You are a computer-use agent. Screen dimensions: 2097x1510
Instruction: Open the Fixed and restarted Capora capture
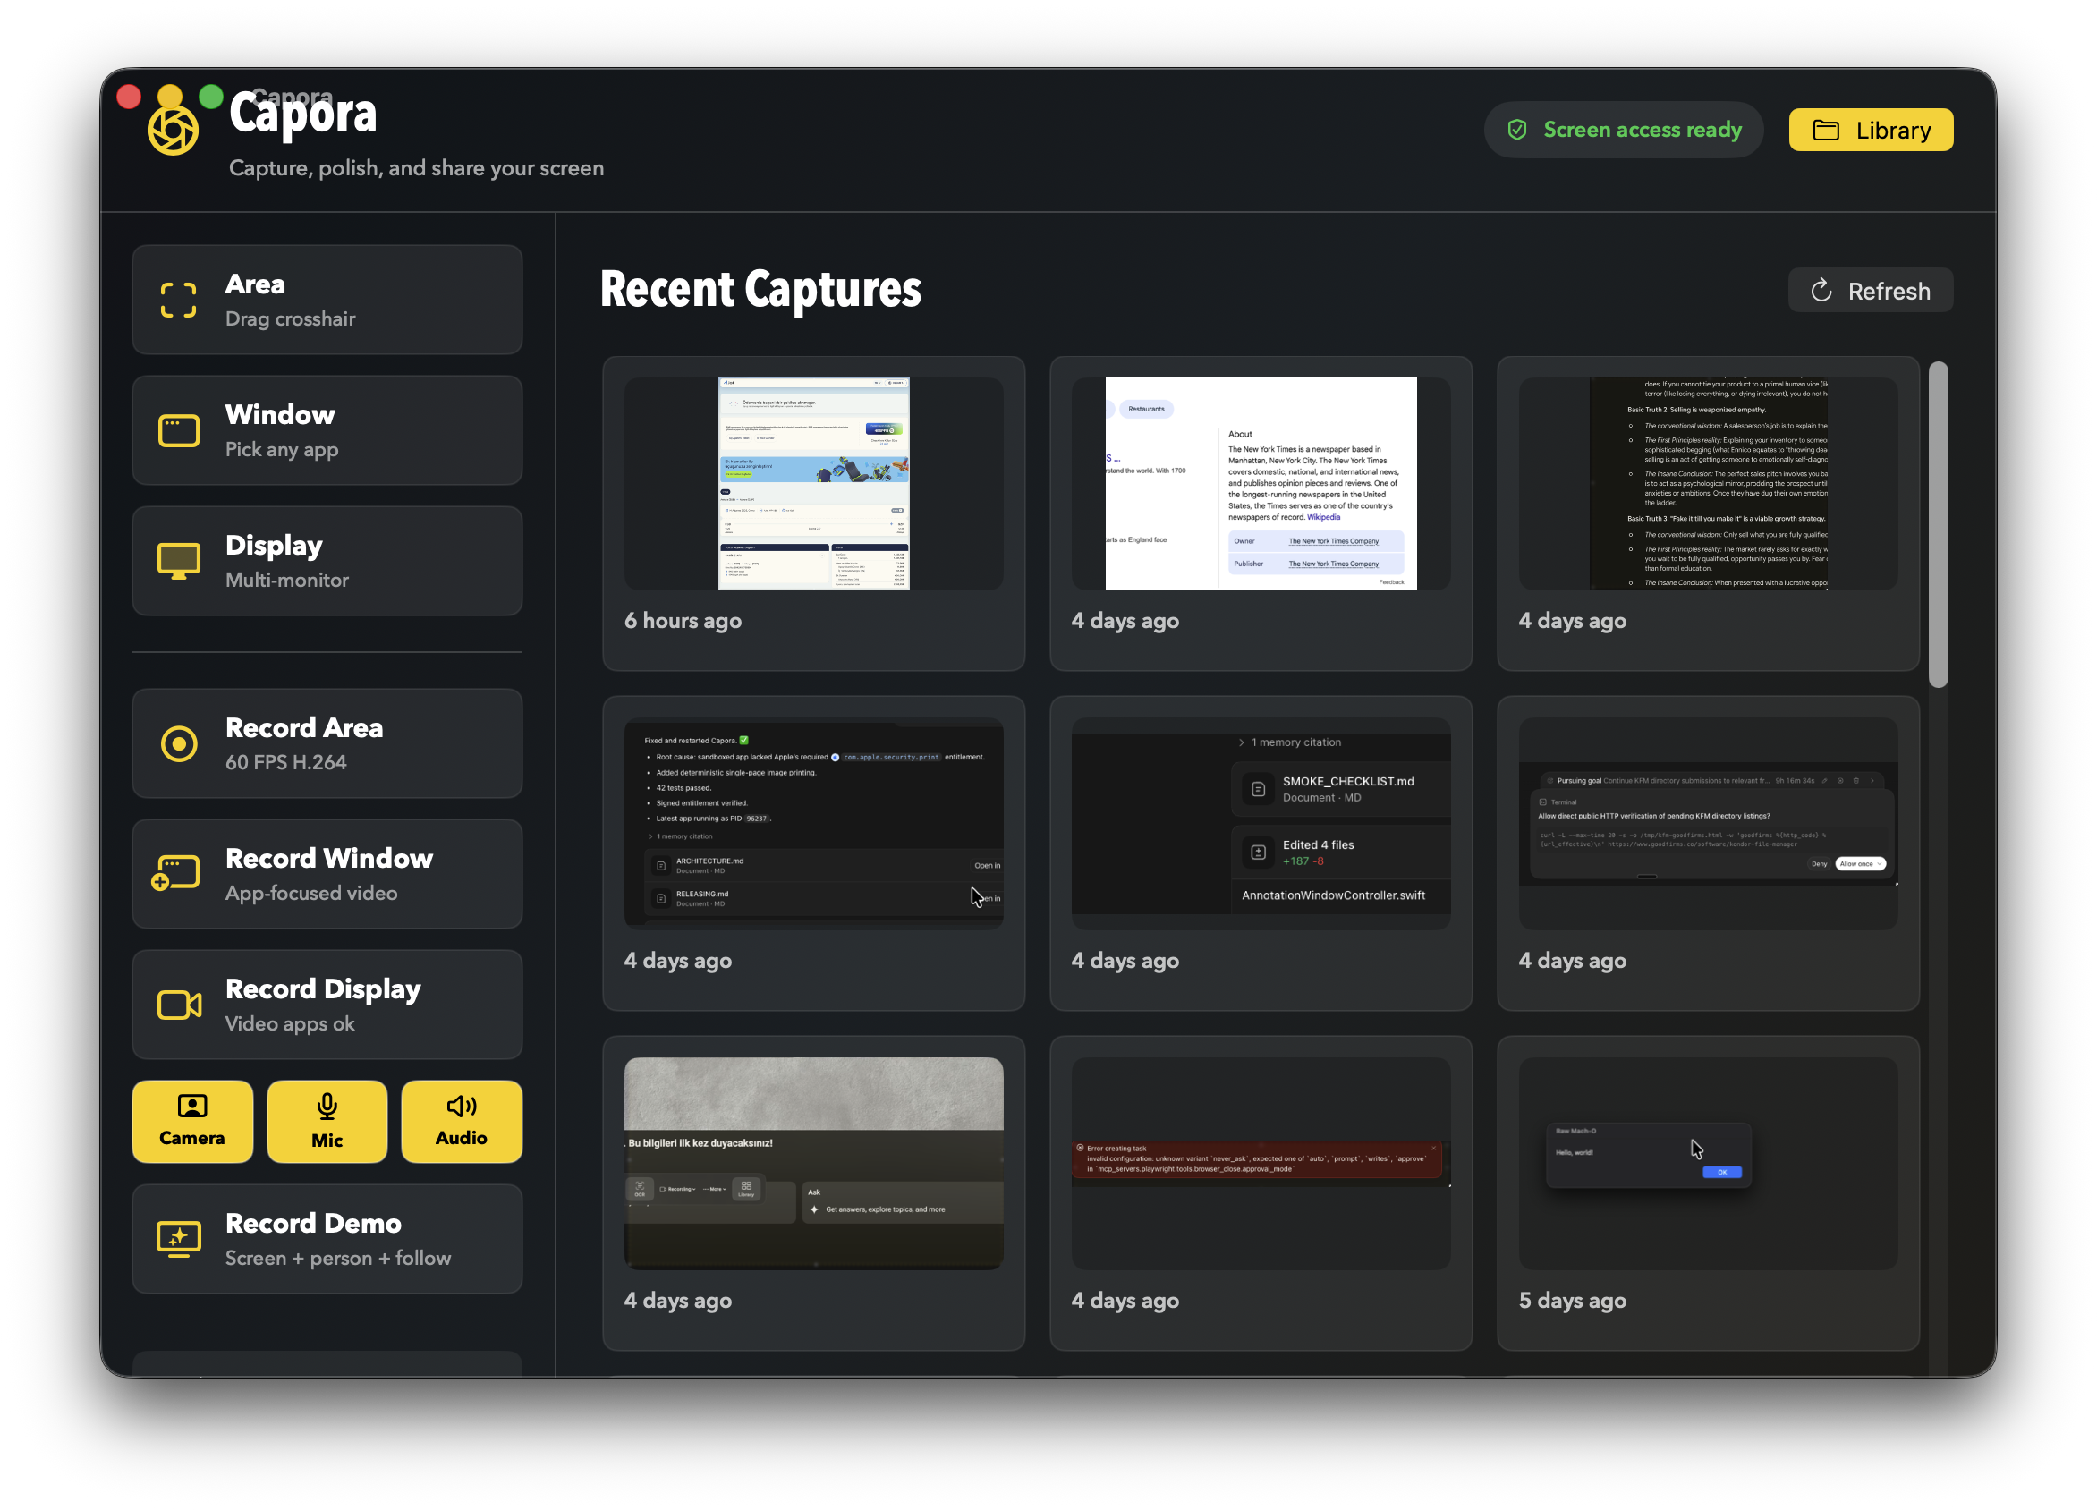pos(813,853)
